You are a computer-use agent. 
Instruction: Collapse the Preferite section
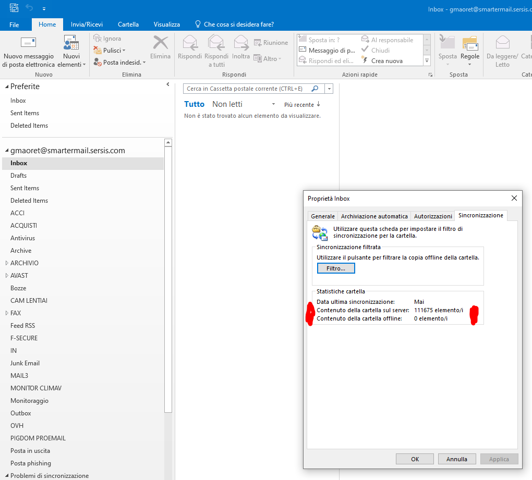click(x=6, y=87)
